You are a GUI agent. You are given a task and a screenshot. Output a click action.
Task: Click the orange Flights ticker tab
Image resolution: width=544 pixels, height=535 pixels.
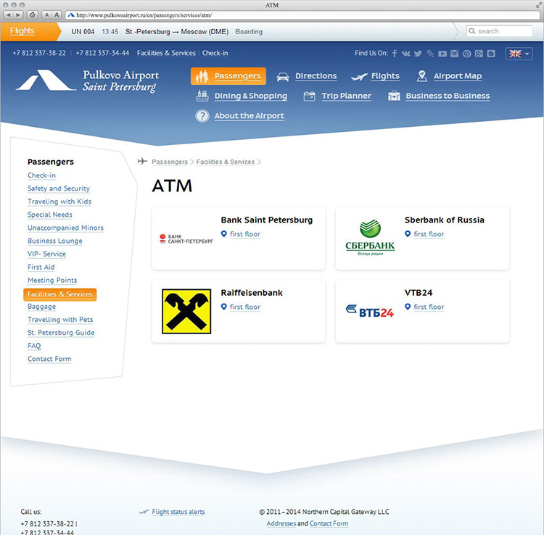click(x=30, y=31)
